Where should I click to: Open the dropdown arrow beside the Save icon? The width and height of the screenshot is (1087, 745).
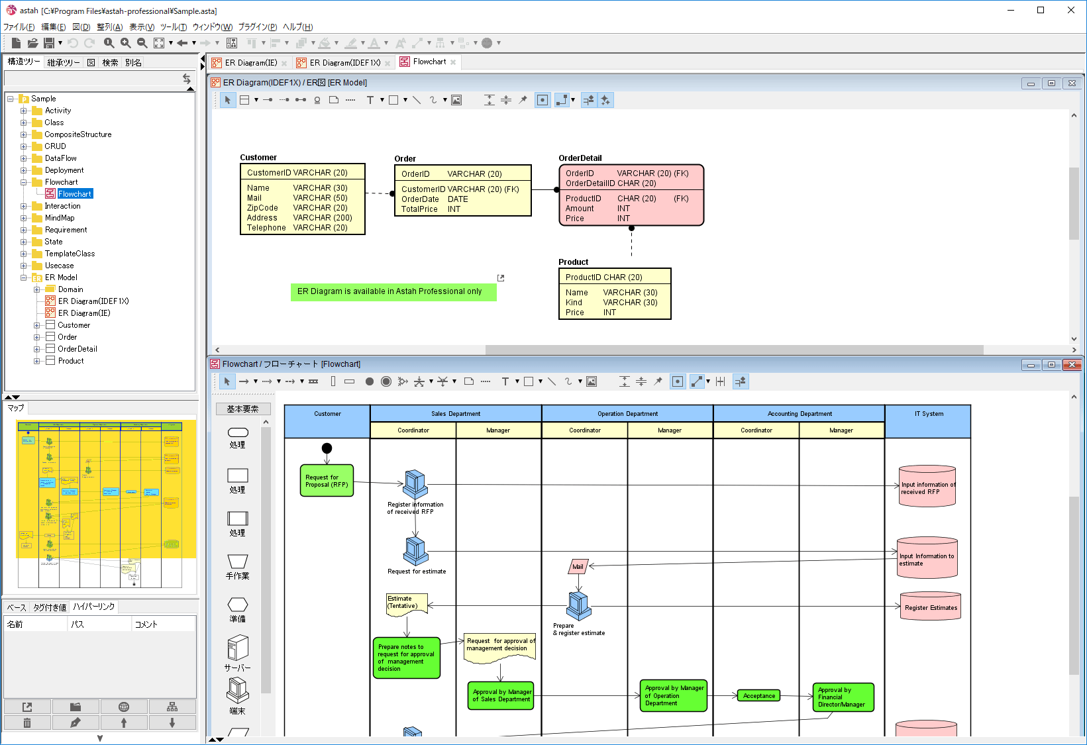tap(60, 43)
